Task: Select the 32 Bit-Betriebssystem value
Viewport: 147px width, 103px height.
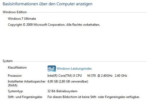Action: pos(62,91)
